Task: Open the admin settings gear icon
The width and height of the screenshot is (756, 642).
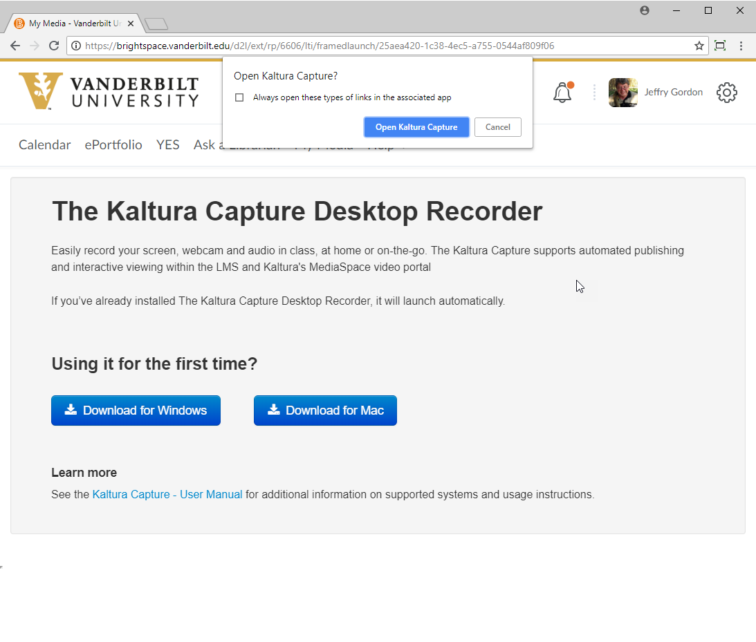Action: [x=726, y=93]
